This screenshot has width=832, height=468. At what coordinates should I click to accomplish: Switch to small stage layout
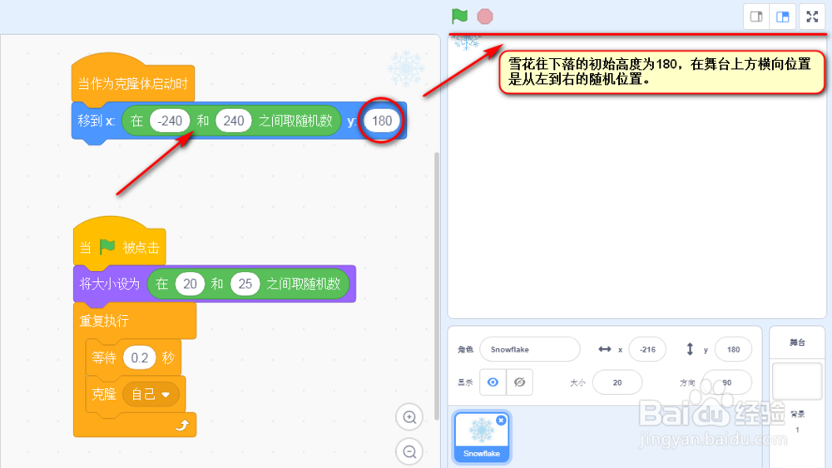(x=756, y=17)
